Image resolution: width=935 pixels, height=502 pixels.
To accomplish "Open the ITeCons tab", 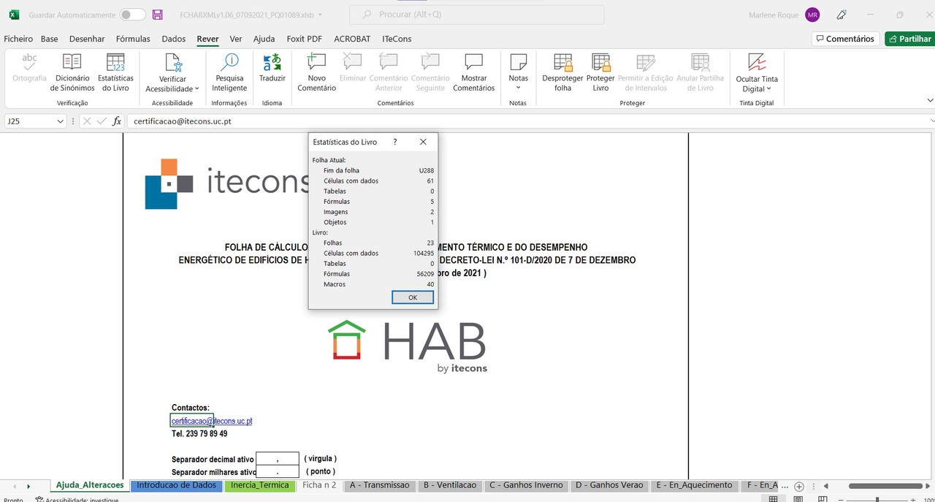I will (397, 39).
